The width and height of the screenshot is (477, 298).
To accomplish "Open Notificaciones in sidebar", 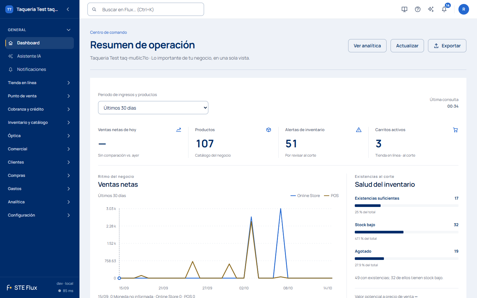I will tap(39, 70).
